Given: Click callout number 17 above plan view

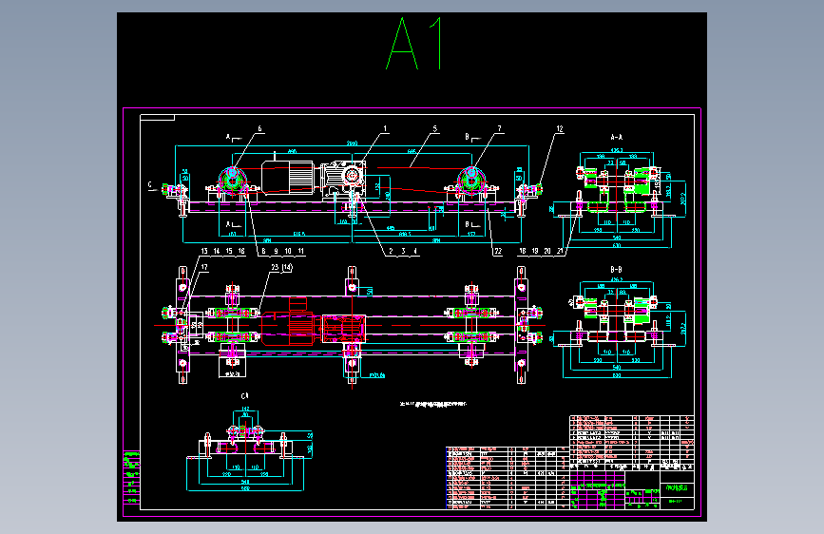Looking at the screenshot, I should 204,268.
